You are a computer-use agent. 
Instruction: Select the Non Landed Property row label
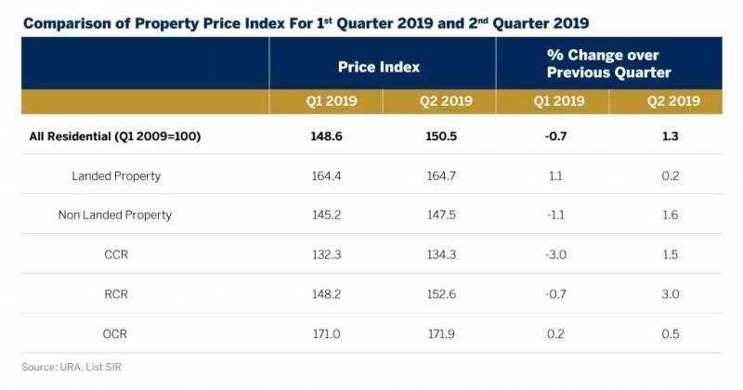(x=115, y=214)
